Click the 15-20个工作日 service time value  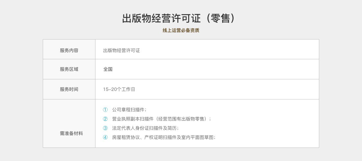pyautogui.click(x=119, y=89)
